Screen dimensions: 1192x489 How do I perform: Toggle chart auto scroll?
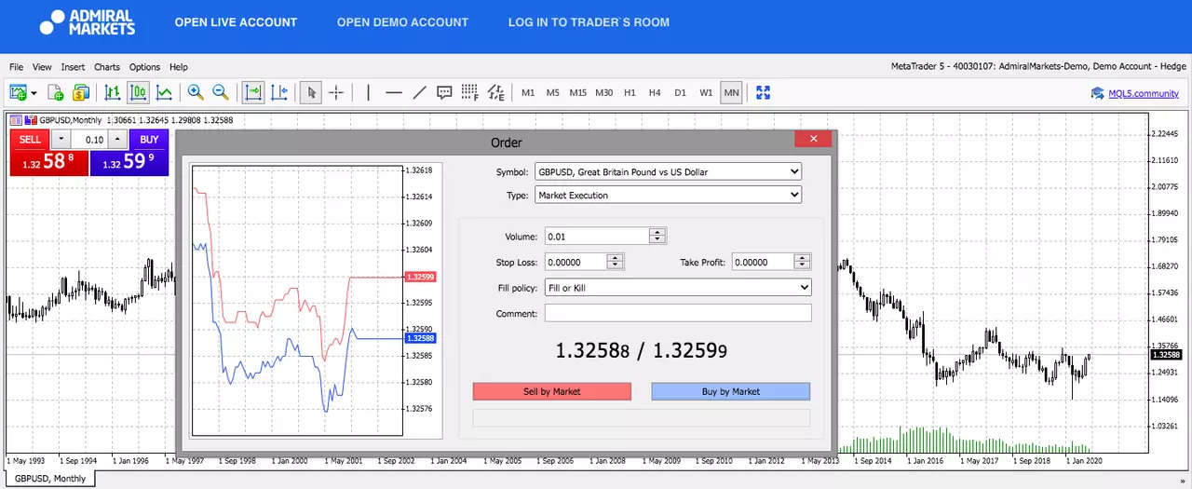tap(253, 92)
